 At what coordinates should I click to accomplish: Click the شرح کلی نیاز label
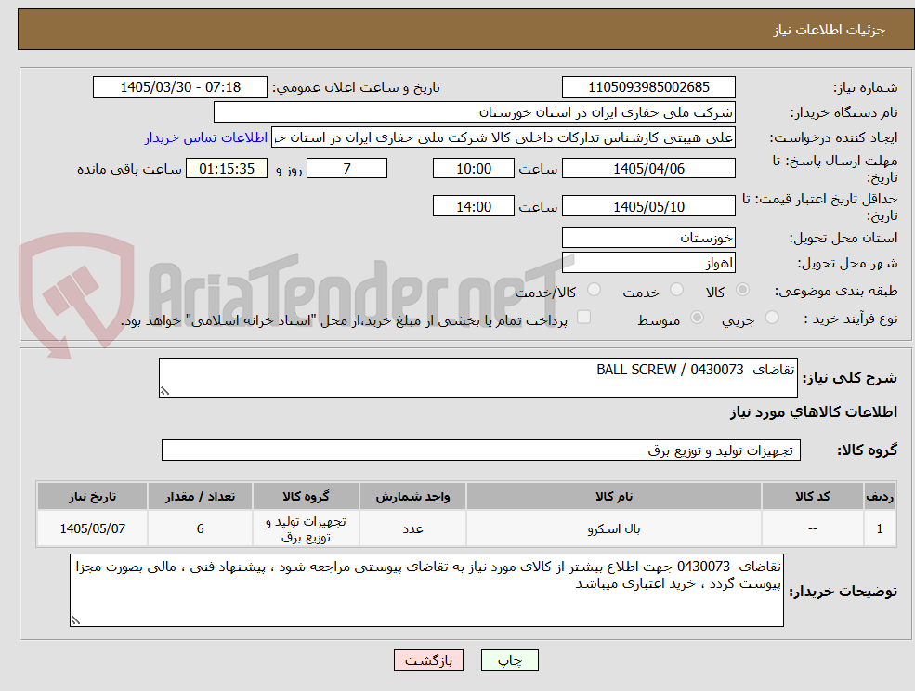tap(850, 378)
